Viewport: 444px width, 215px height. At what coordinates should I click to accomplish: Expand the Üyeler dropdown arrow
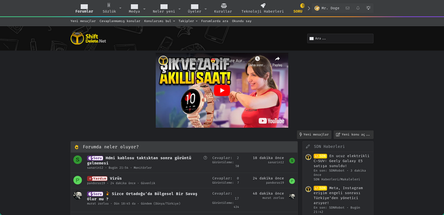click(x=206, y=8)
